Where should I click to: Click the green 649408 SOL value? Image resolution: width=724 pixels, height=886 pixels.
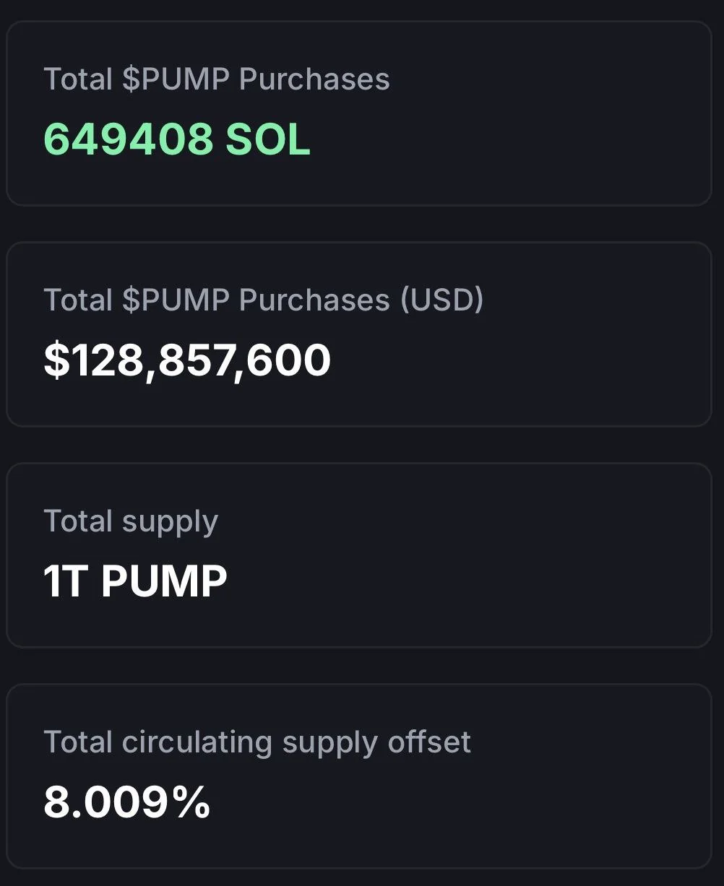[x=177, y=139]
